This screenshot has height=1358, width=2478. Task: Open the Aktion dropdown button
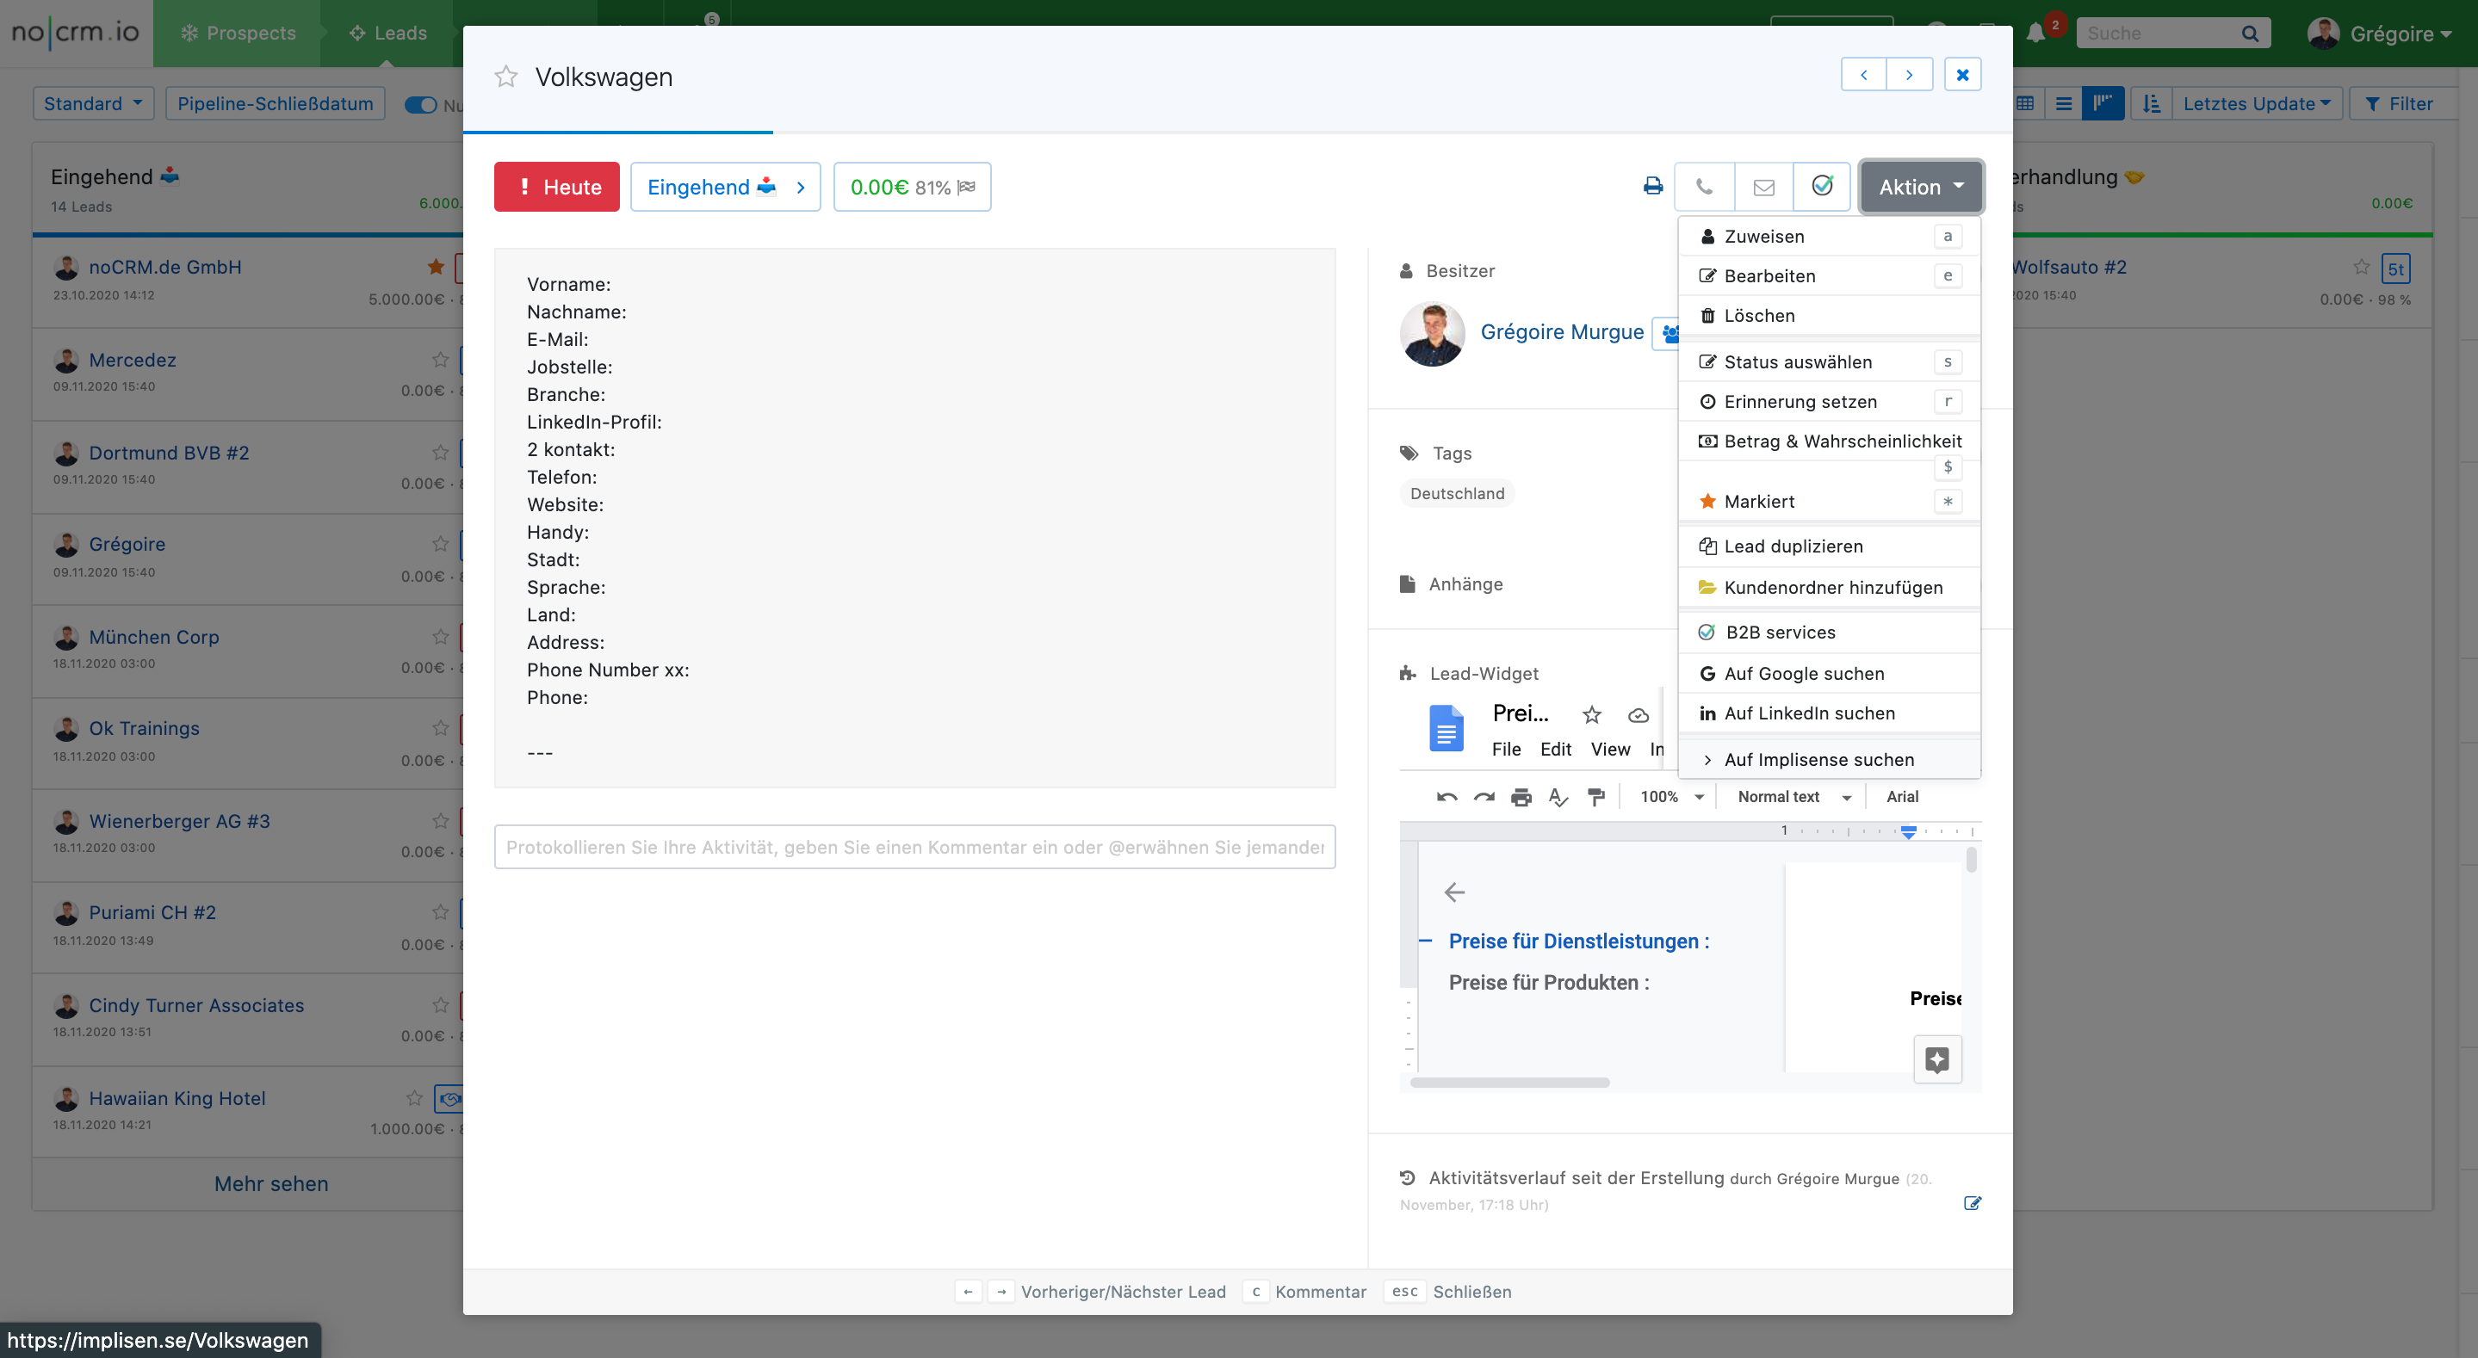pyautogui.click(x=1920, y=187)
